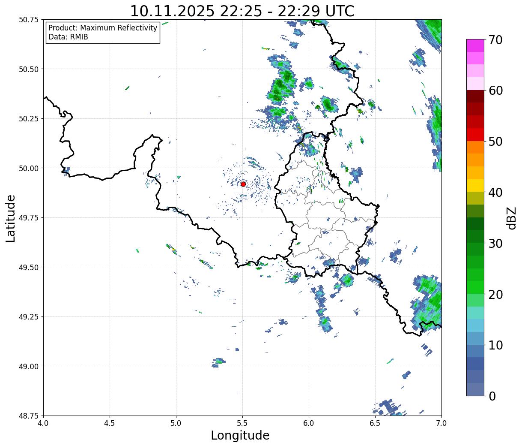Click the colorbar tick value 20
The width and height of the screenshot is (522, 446).
point(495,294)
